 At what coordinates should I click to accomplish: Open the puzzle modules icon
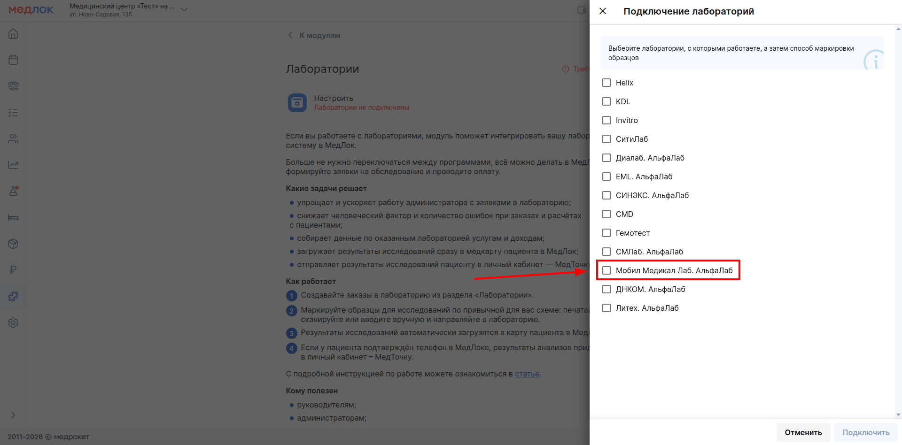pyautogui.click(x=13, y=296)
